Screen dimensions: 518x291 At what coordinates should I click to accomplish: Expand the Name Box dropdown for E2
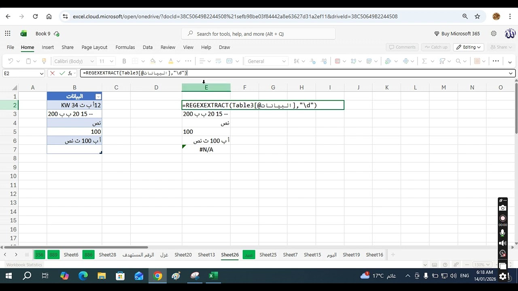tap(42, 73)
